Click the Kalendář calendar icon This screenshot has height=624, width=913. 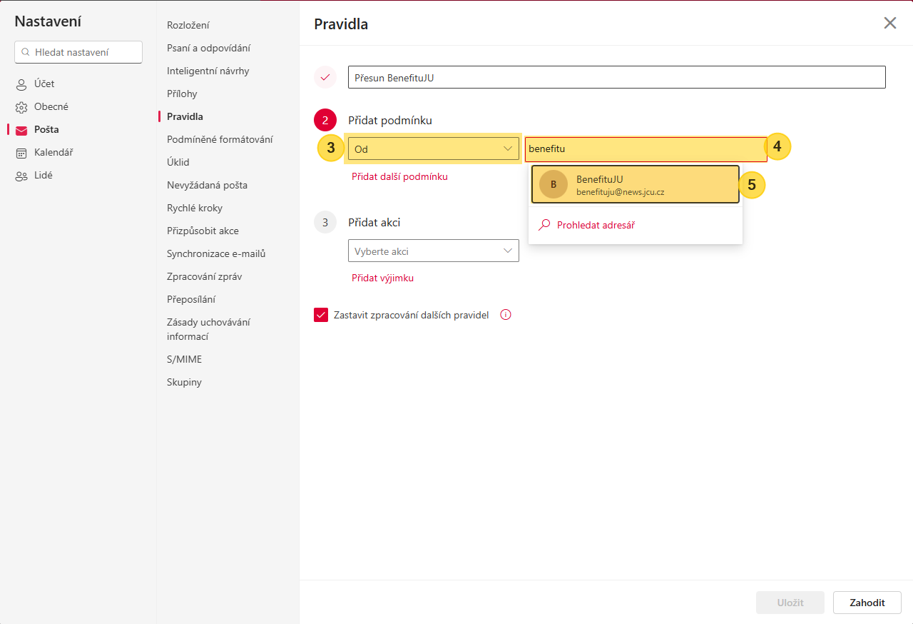click(x=21, y=153)
